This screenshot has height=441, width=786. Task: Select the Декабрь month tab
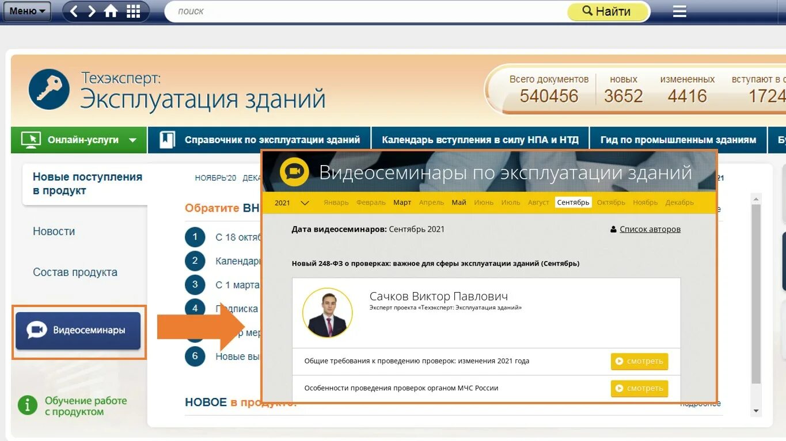click(679, 202)
